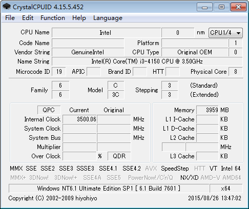Click the standard Model value C
Screen dimensions: 249x209
[116, 86]
